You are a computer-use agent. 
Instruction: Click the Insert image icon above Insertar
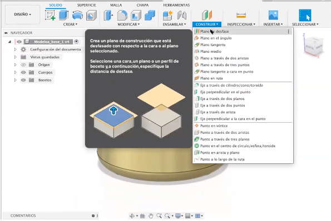273,15
